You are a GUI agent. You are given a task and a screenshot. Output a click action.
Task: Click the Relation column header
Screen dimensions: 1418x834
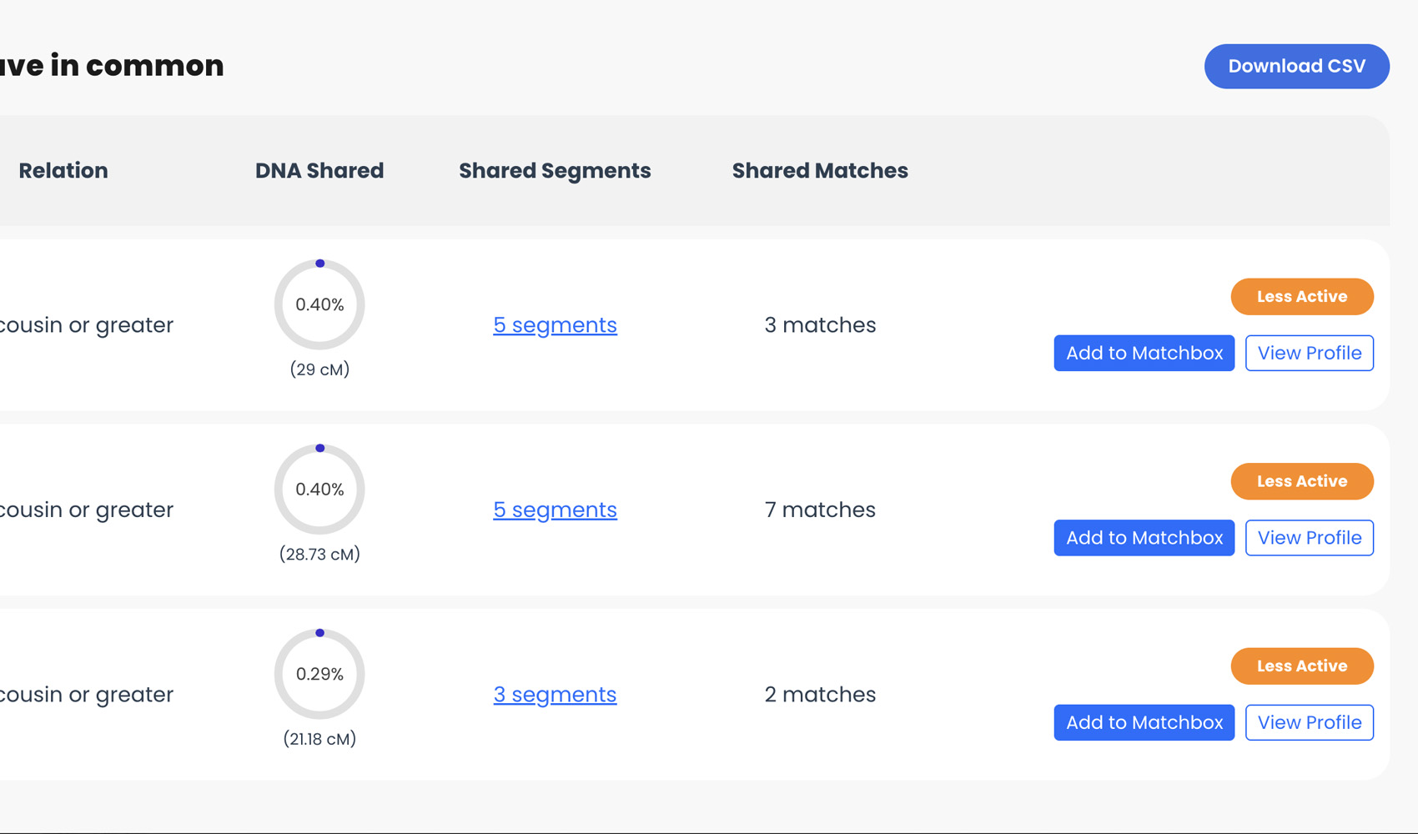(x=63, y=170)
